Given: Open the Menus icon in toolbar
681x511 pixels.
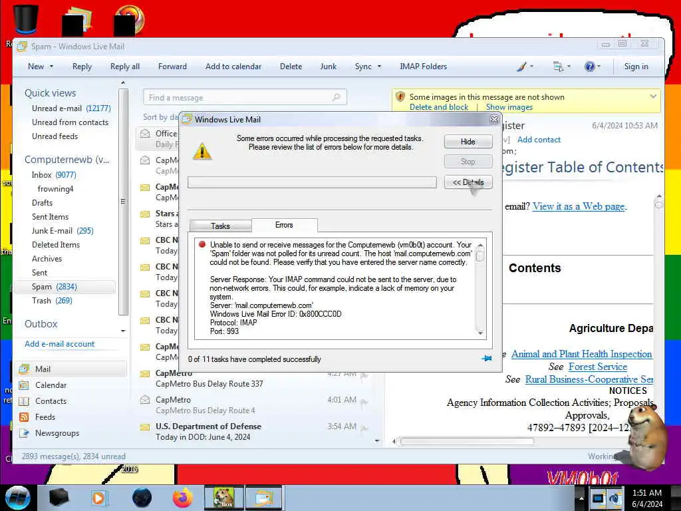Looking at the screenshot, I should pos(558,67).
